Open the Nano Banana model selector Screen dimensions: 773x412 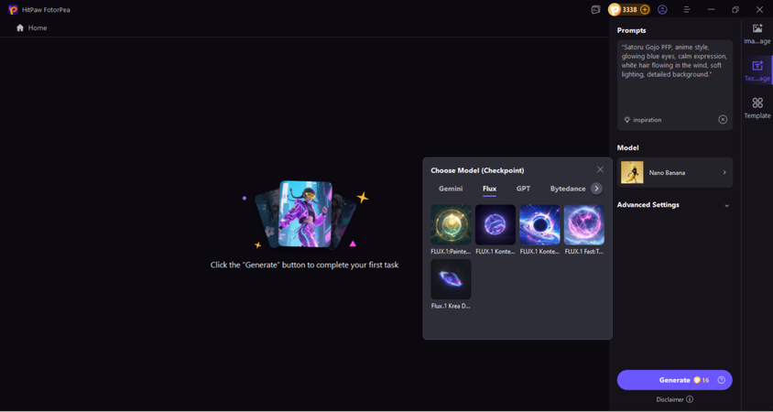click(675, 172)
